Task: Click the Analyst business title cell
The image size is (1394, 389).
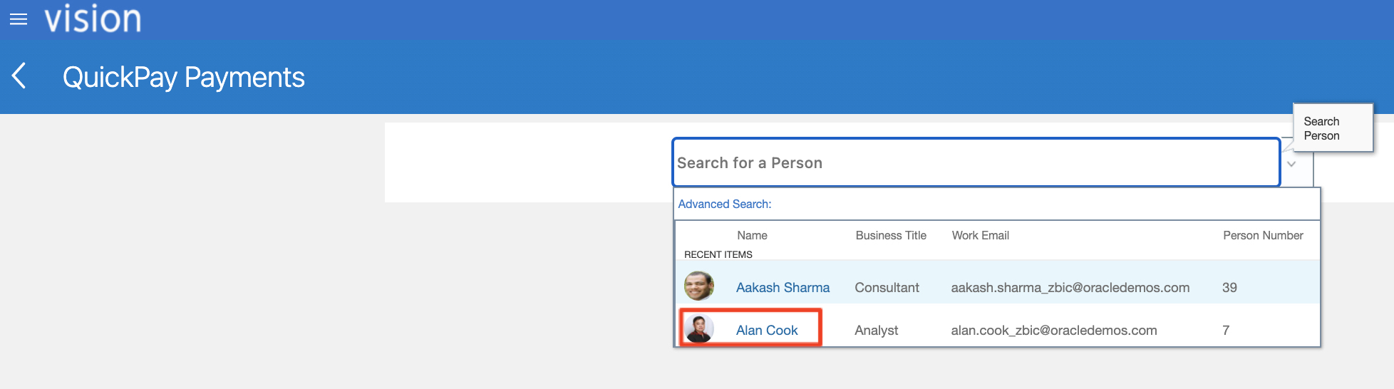Action: (876, 331)
